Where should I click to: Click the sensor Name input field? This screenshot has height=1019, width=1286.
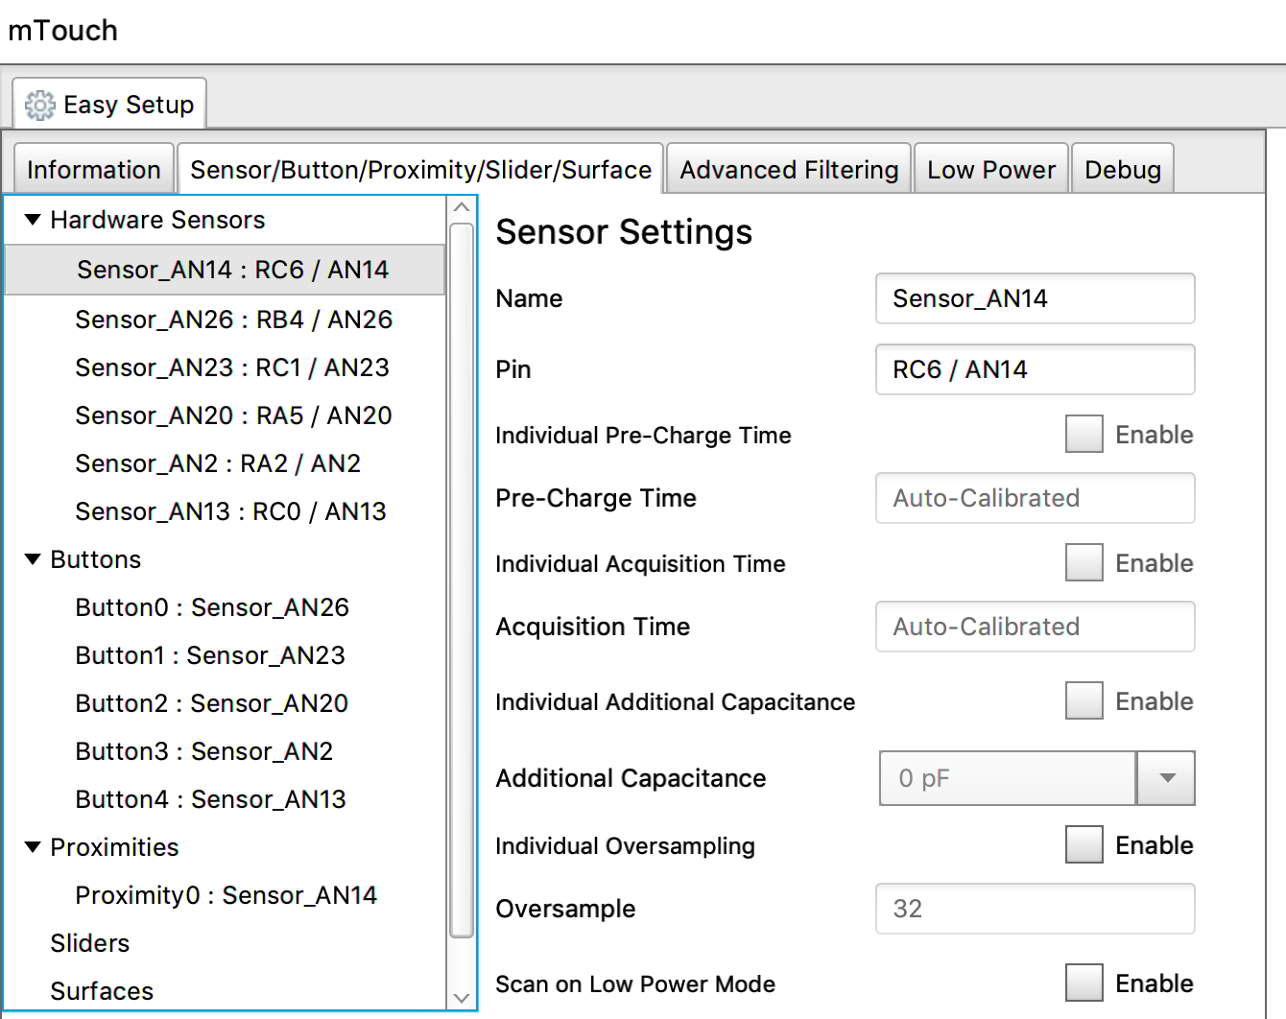click(1034, 298)
